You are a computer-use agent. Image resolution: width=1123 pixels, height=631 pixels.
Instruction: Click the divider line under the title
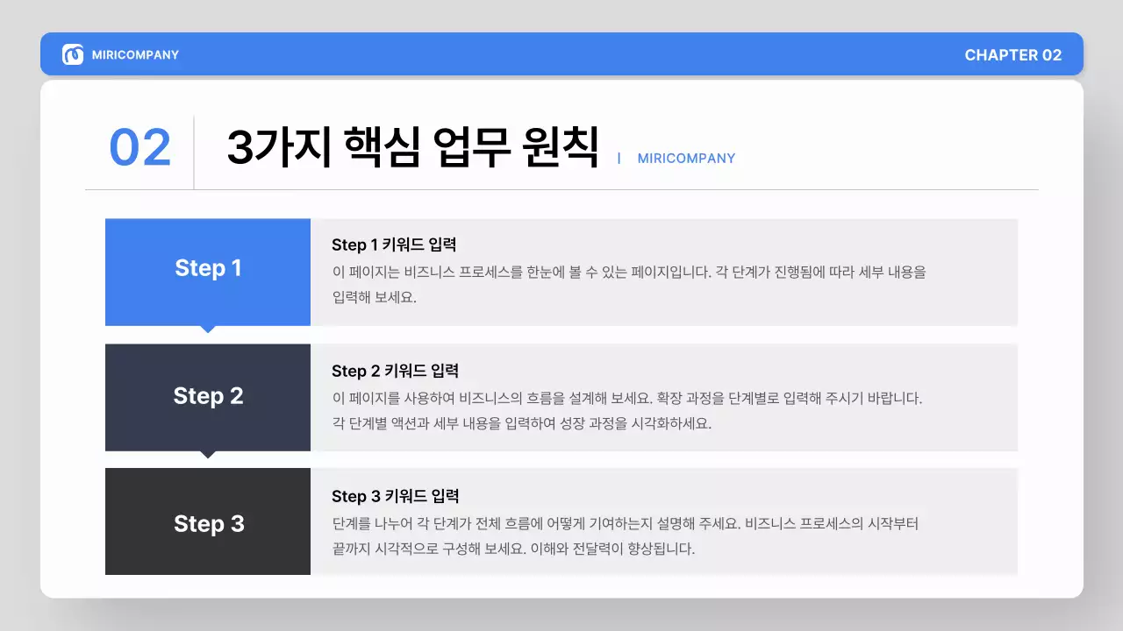coord(561,187)
